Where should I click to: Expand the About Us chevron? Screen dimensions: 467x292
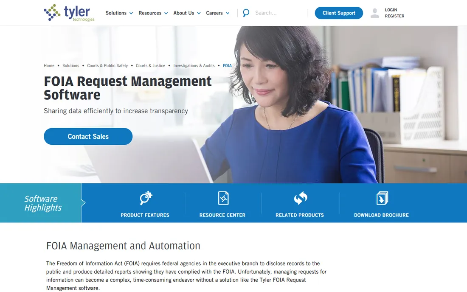199,13
